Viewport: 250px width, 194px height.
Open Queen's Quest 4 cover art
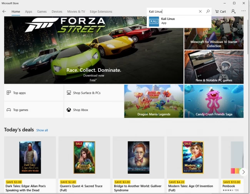pyautogui.click(x=84, y=158)
